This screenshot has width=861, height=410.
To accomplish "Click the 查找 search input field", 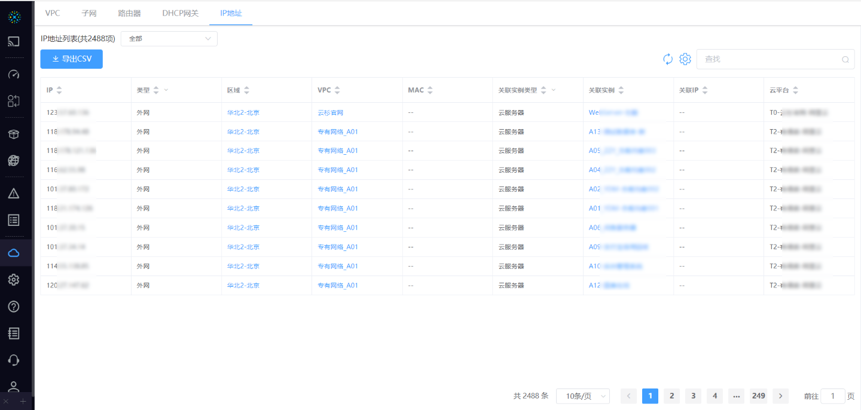I will pos(771,59).
